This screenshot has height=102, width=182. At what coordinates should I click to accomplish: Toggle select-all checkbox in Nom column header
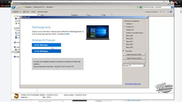[39, 15]
